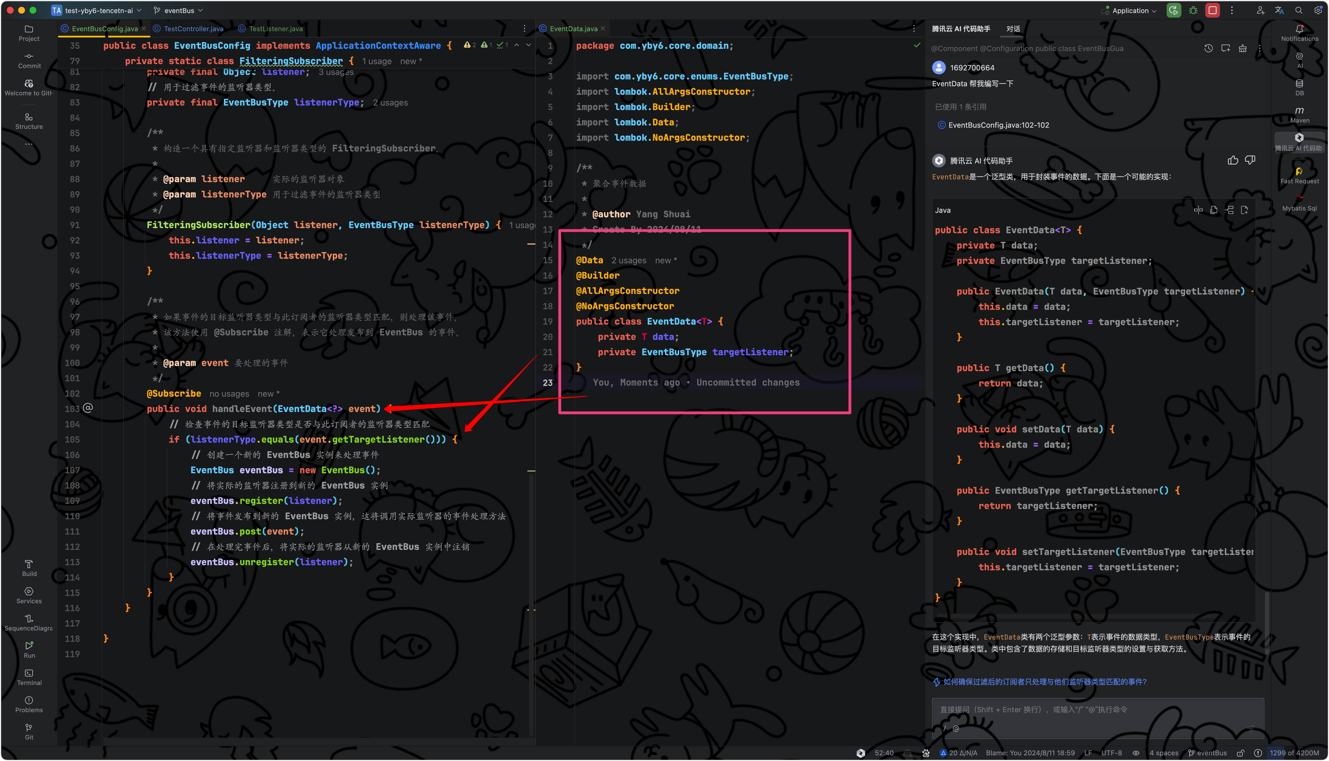Close the EventData.java tab
The image size is (1329, 761).
(x=603, y=29)
